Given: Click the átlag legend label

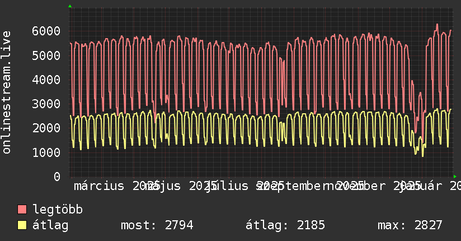Looking at the screenshot, I should (x=50, y=226).
